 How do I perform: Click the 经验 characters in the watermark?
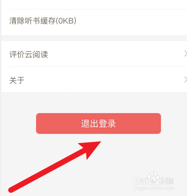(167, 181)
